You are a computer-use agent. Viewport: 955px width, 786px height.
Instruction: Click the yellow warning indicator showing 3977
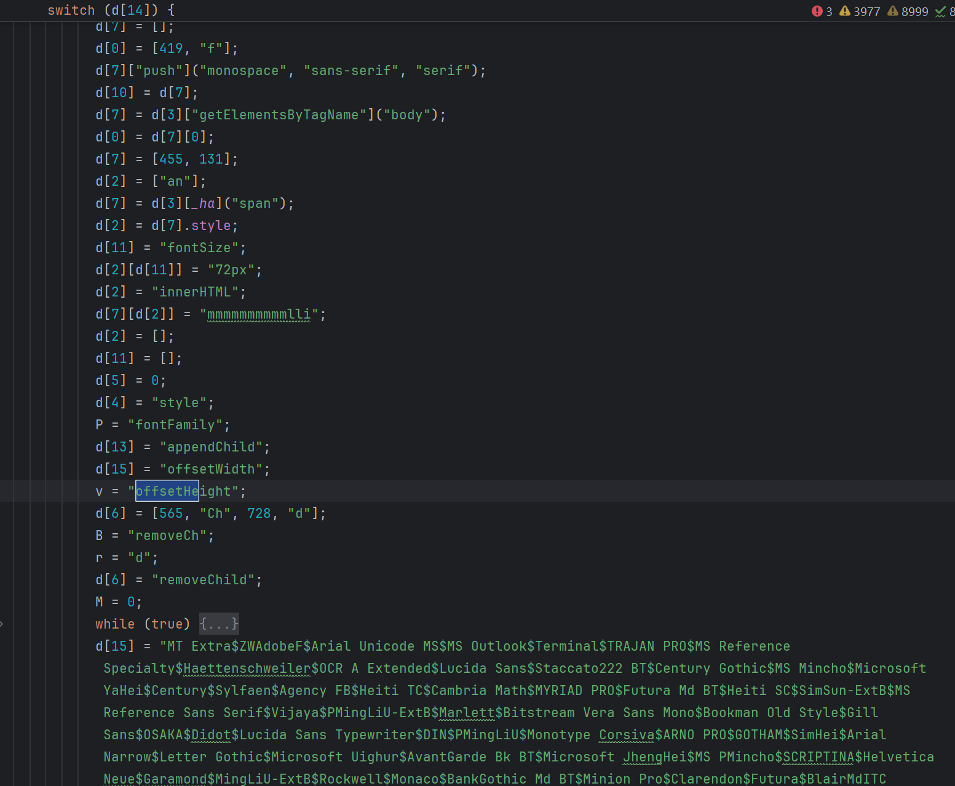(x=860, y=11)
